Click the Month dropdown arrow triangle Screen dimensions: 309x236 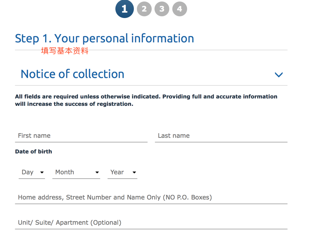[x=97, y=172]
